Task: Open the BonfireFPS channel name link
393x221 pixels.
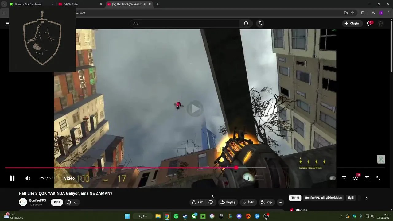Action: 37,200
